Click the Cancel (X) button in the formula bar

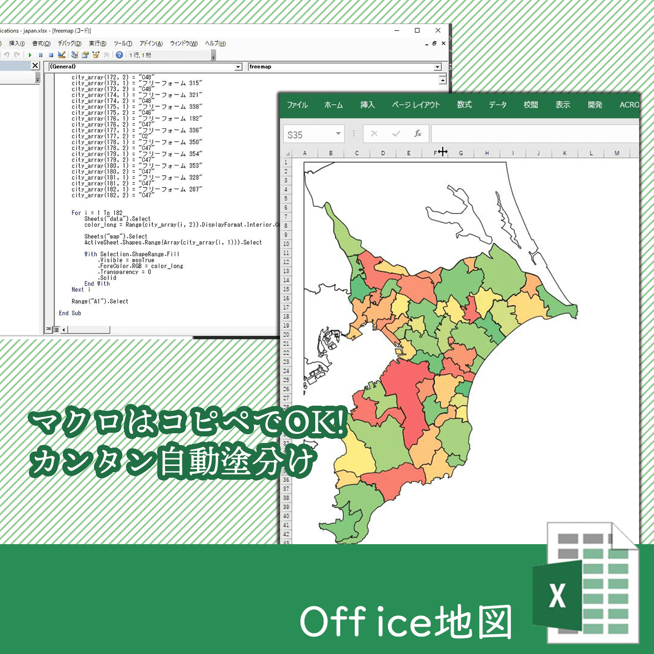tap(375, 133)
